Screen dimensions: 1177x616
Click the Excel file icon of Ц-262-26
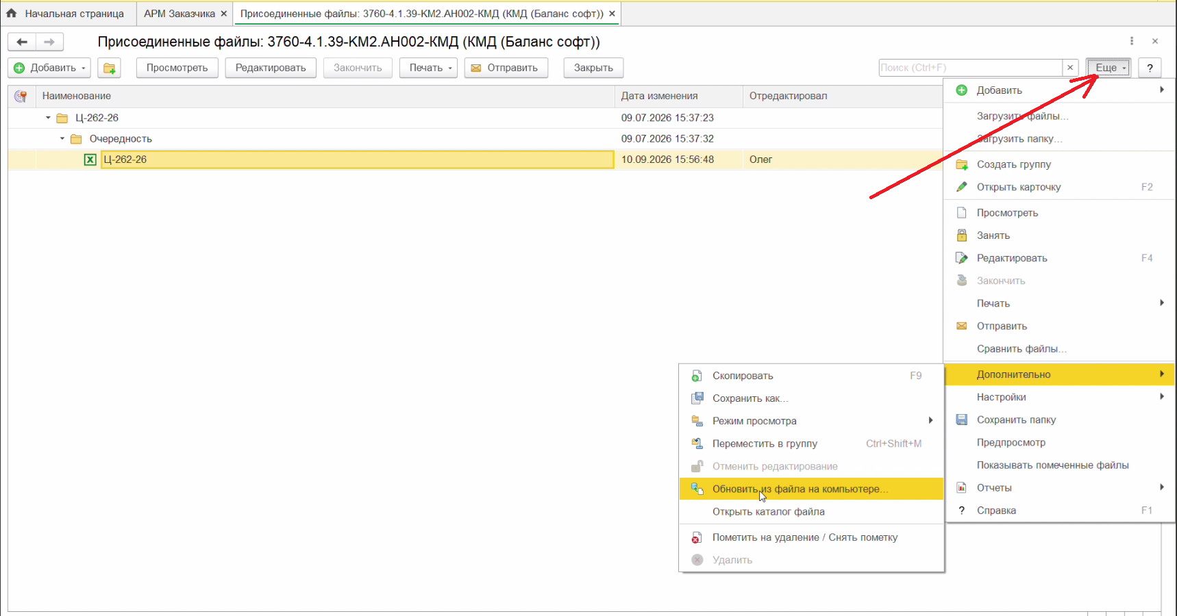[x=90, y=159]
